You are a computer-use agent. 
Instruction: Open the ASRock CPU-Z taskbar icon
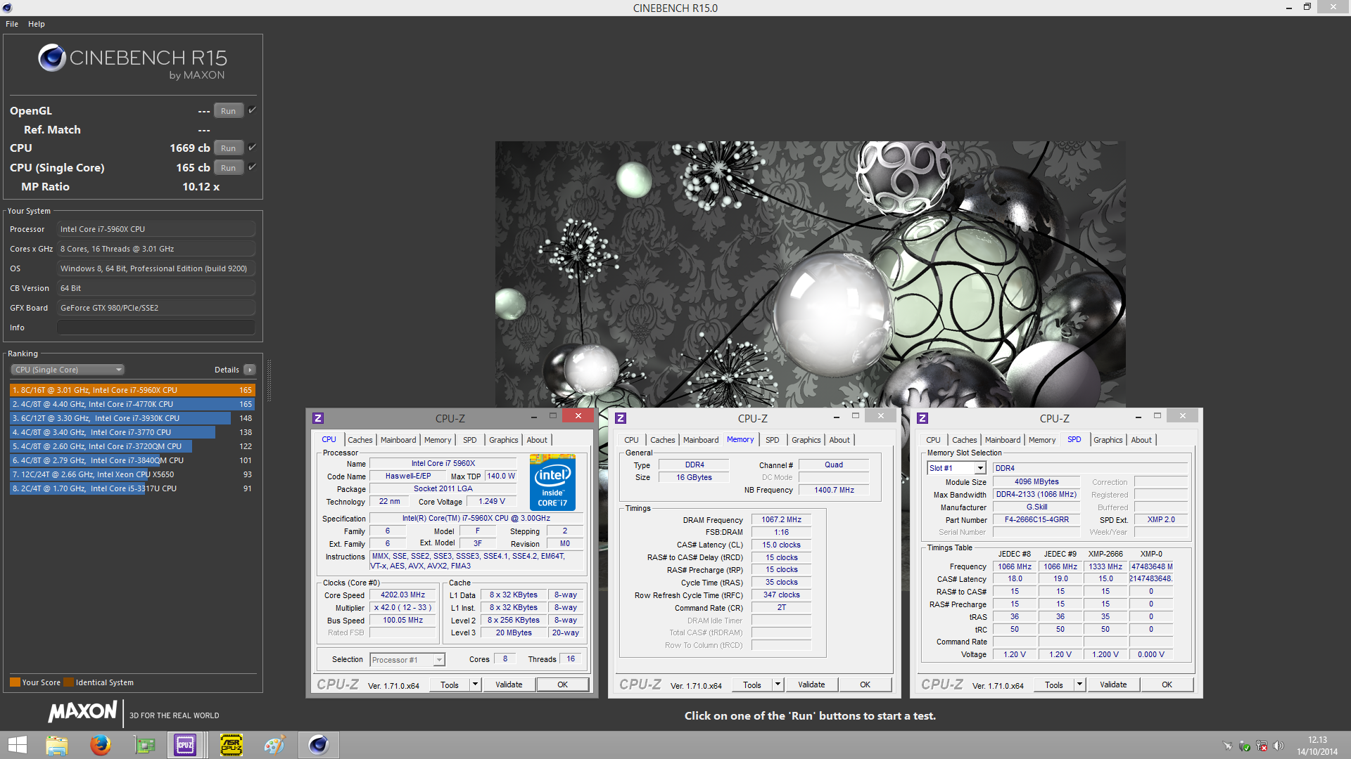pyautogui.click(x=231, y=745)
